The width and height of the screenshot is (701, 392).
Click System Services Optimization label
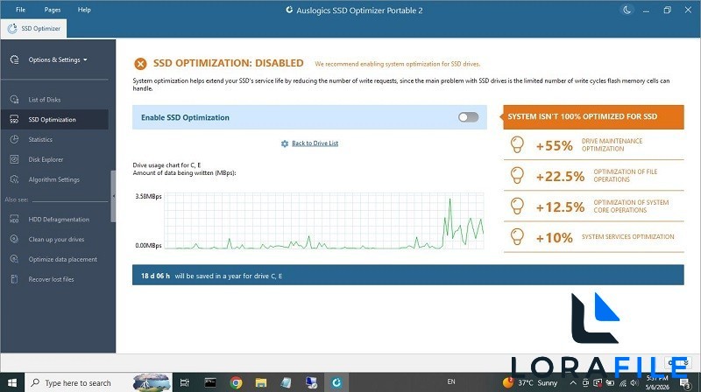[627, 237]
